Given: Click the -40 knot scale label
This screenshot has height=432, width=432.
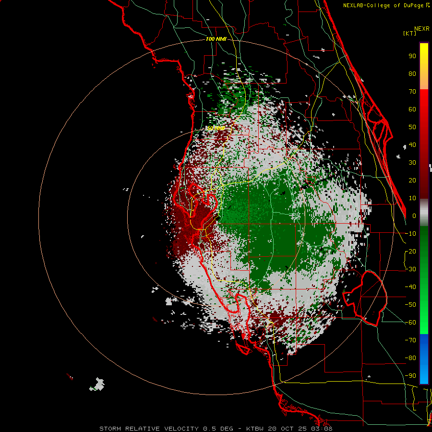Looking at the screenshot, I should coord(410,287).
